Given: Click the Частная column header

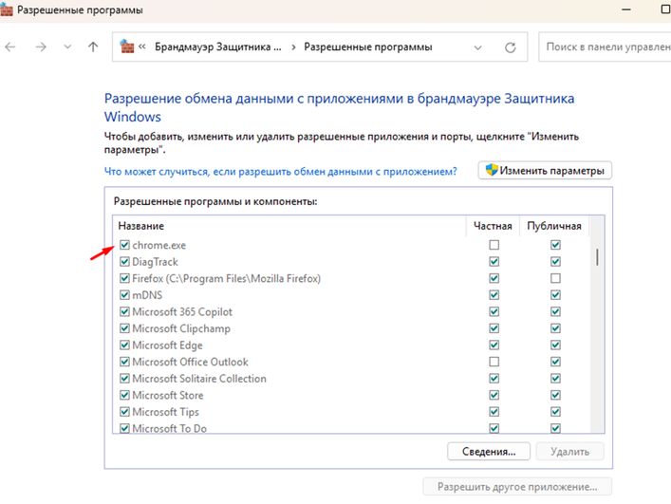Looking at the screenshot, I should [493, 226].
